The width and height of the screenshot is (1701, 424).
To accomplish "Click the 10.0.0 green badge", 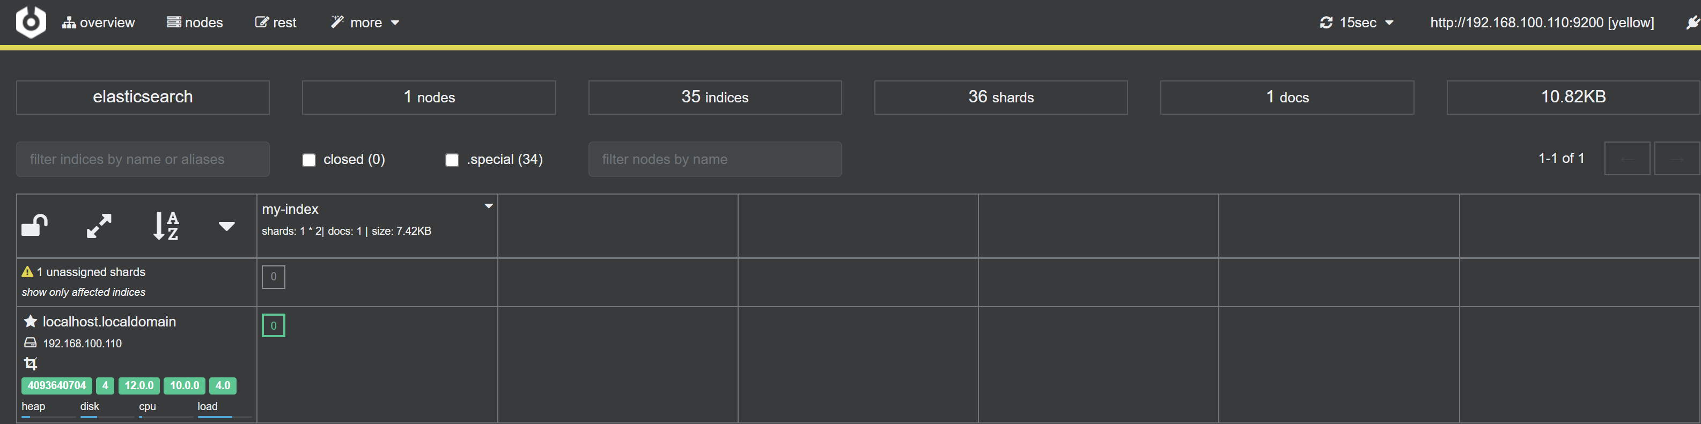I will click(x=184, y=386).
